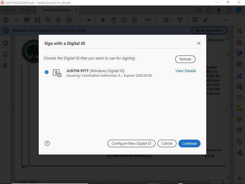Image resolution: width=245 pixels, height=184 pixels.
Task: Select the arrow Selection tool
Action: [x=103, y=20]
